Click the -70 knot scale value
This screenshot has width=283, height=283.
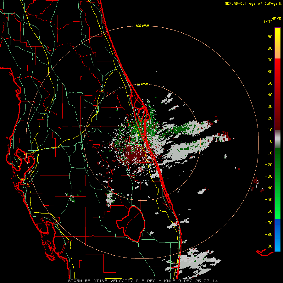point(269,223)
